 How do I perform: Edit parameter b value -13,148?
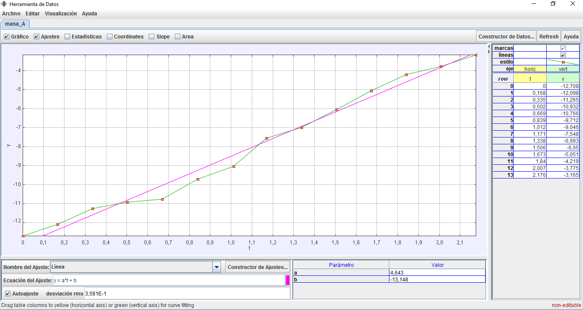[x=437, y=279]
